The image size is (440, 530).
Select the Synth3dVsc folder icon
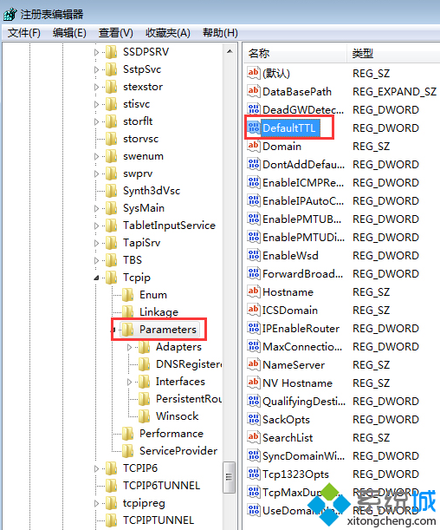click(111, 191)
